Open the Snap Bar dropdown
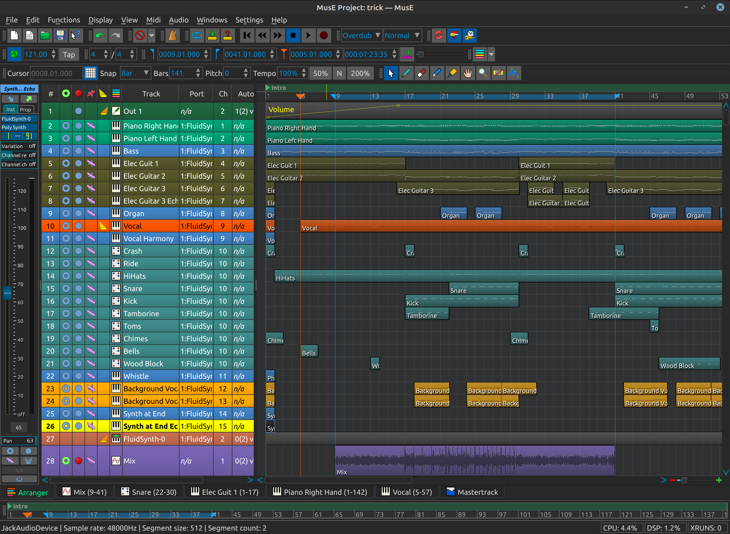This screenshot has width=730, height=534. pos(135,73)
